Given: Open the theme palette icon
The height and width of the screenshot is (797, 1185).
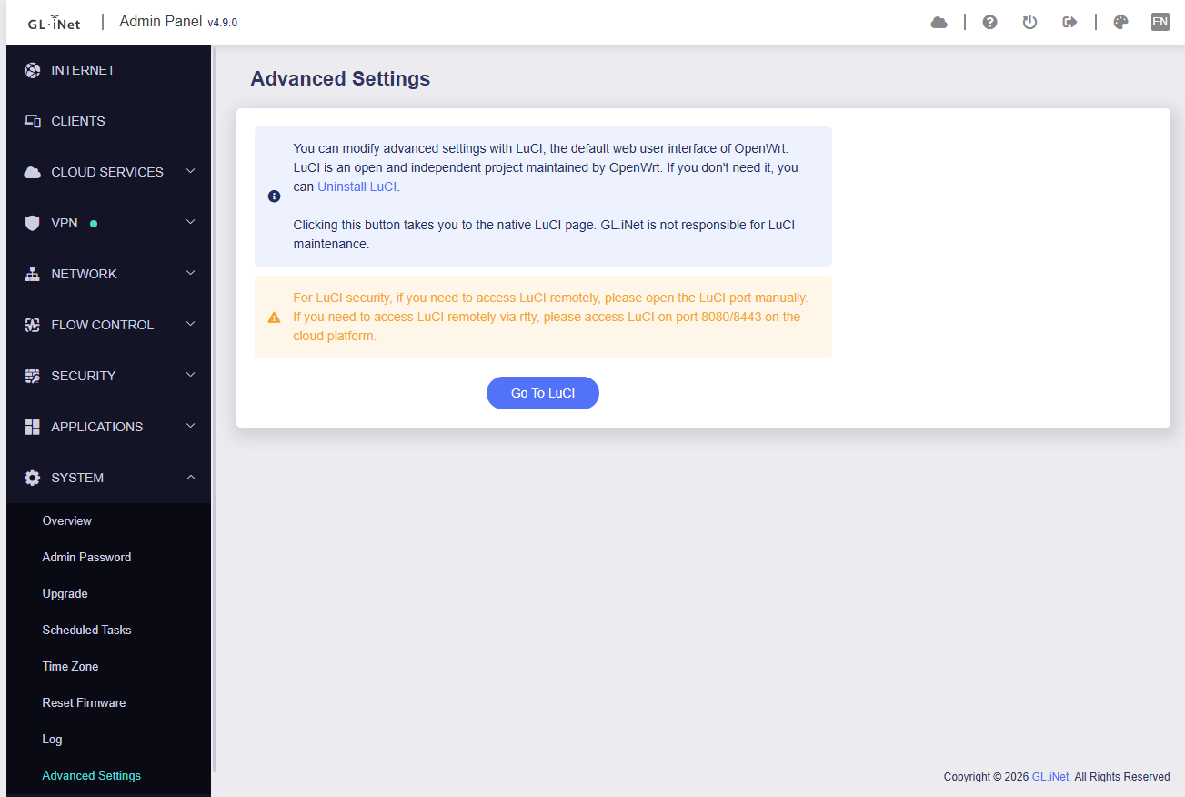Looking at the screenshot, I should [x=1120, y=22].
